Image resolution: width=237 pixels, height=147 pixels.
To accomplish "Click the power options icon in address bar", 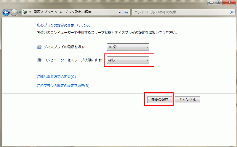I will pos(26,12).
